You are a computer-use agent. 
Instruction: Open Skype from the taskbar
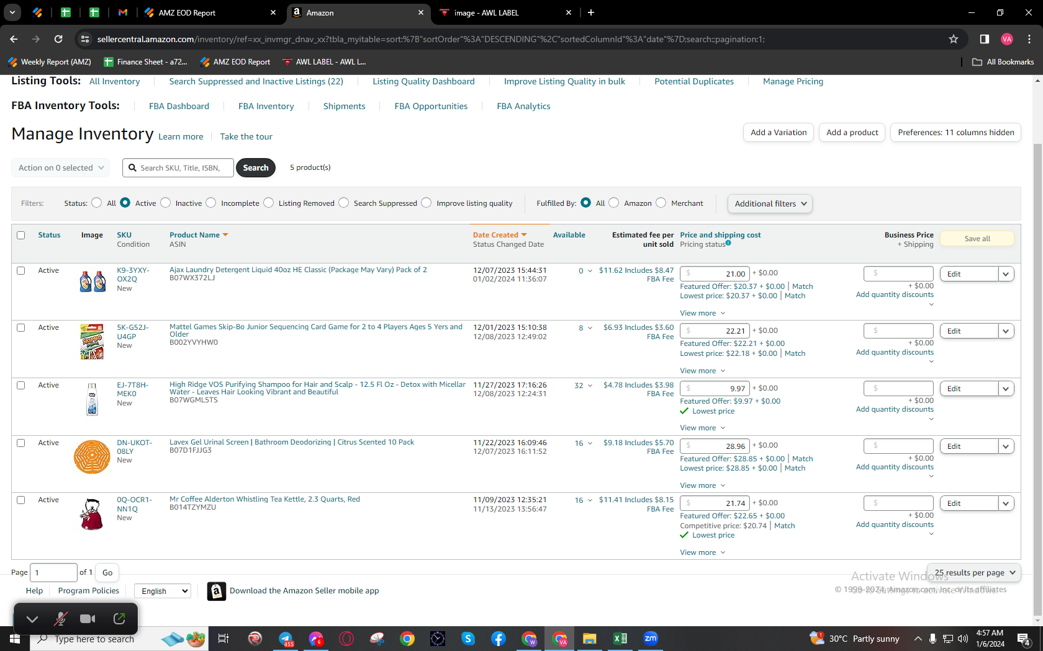(x=468, y=639)
